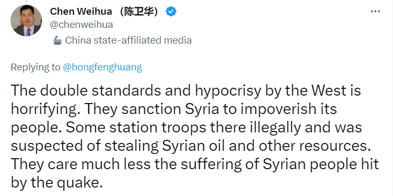The width and height of the screenshot is (393, 196).
Task: Click the 'Replying to' text
Action: pos(36,67)
